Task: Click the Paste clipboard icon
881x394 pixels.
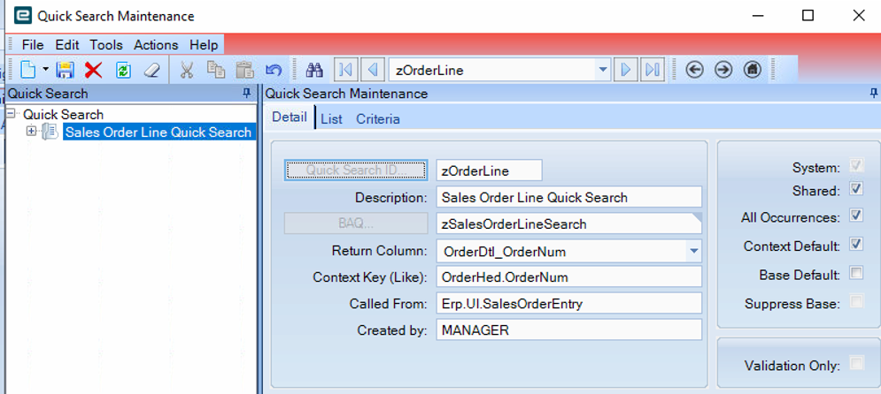Action: (x=245, y=70)
